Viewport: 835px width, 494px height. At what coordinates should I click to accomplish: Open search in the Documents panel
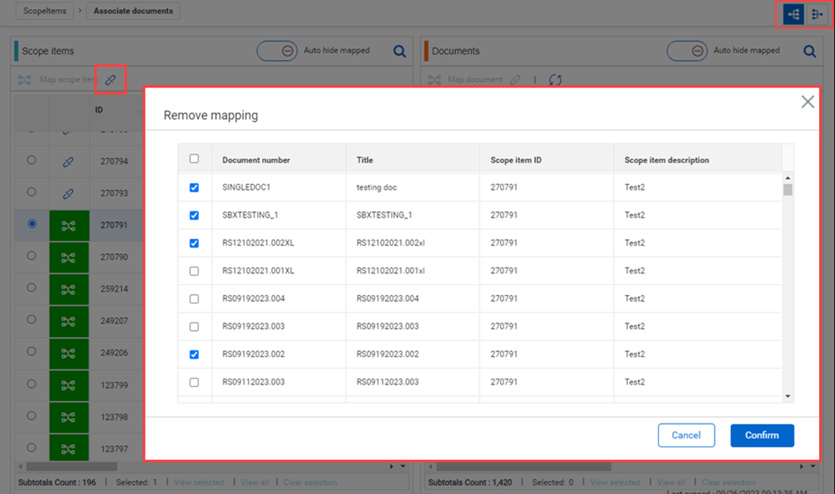coord(810,51)
